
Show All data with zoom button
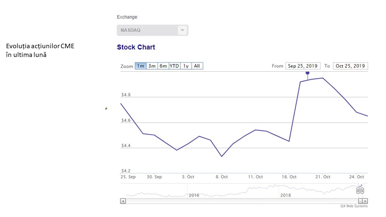197,66
